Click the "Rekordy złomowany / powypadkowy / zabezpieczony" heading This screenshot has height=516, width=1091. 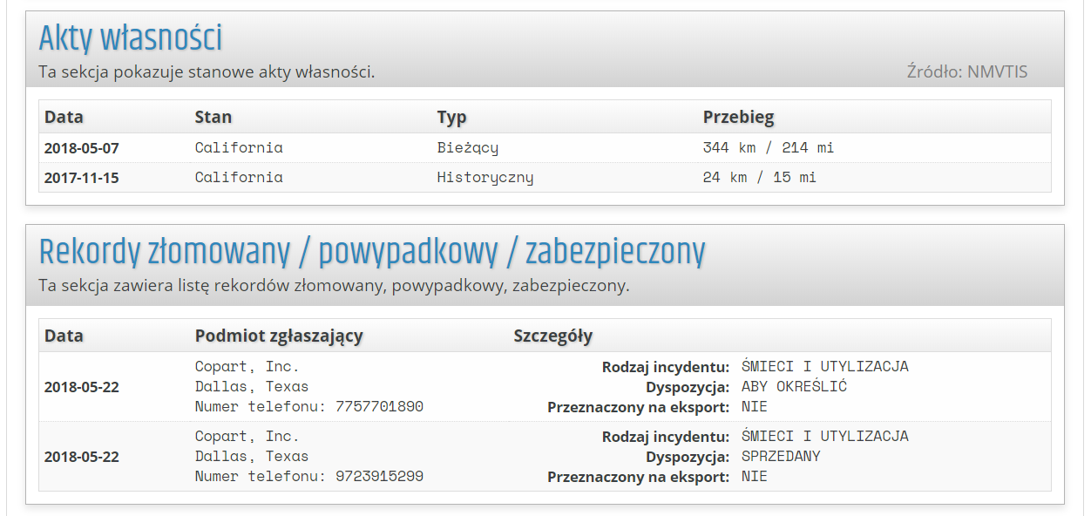pos(372,253)
